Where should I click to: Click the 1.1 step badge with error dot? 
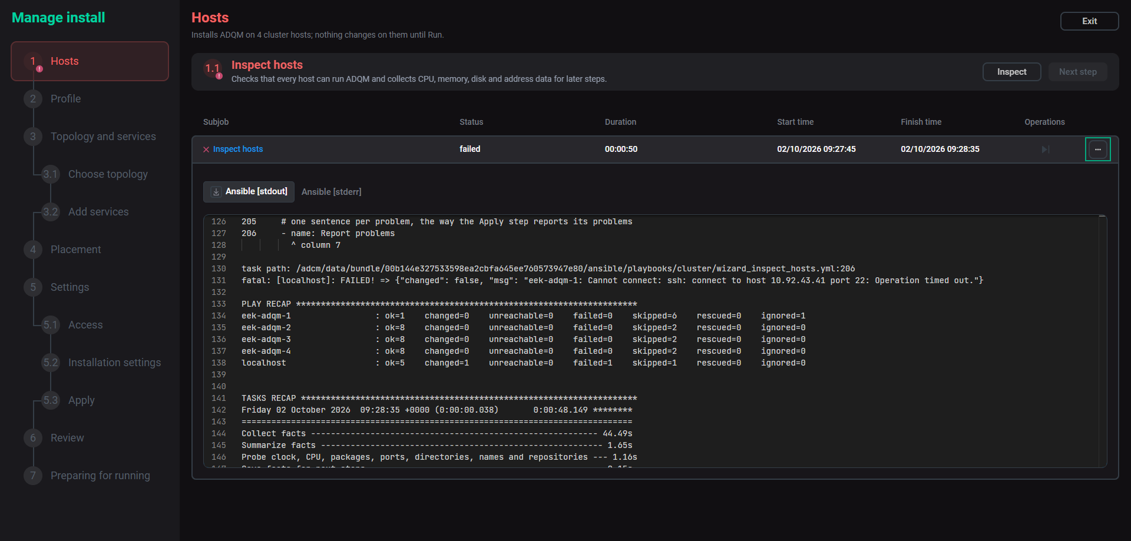point(213,69)
